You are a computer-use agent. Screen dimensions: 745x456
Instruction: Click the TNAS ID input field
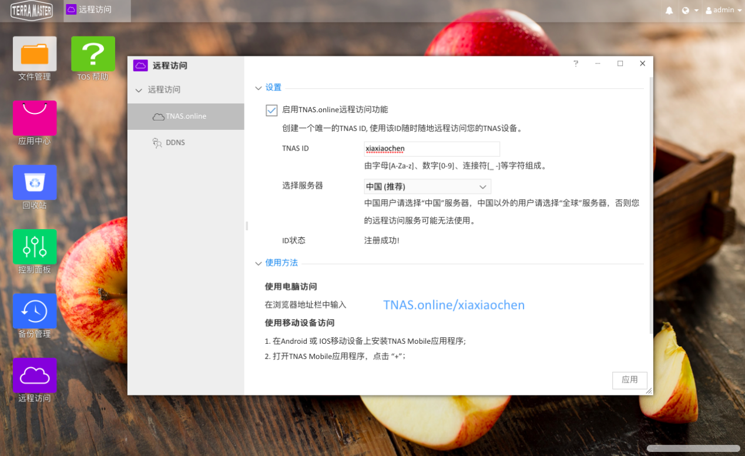(x=432, y=149)
